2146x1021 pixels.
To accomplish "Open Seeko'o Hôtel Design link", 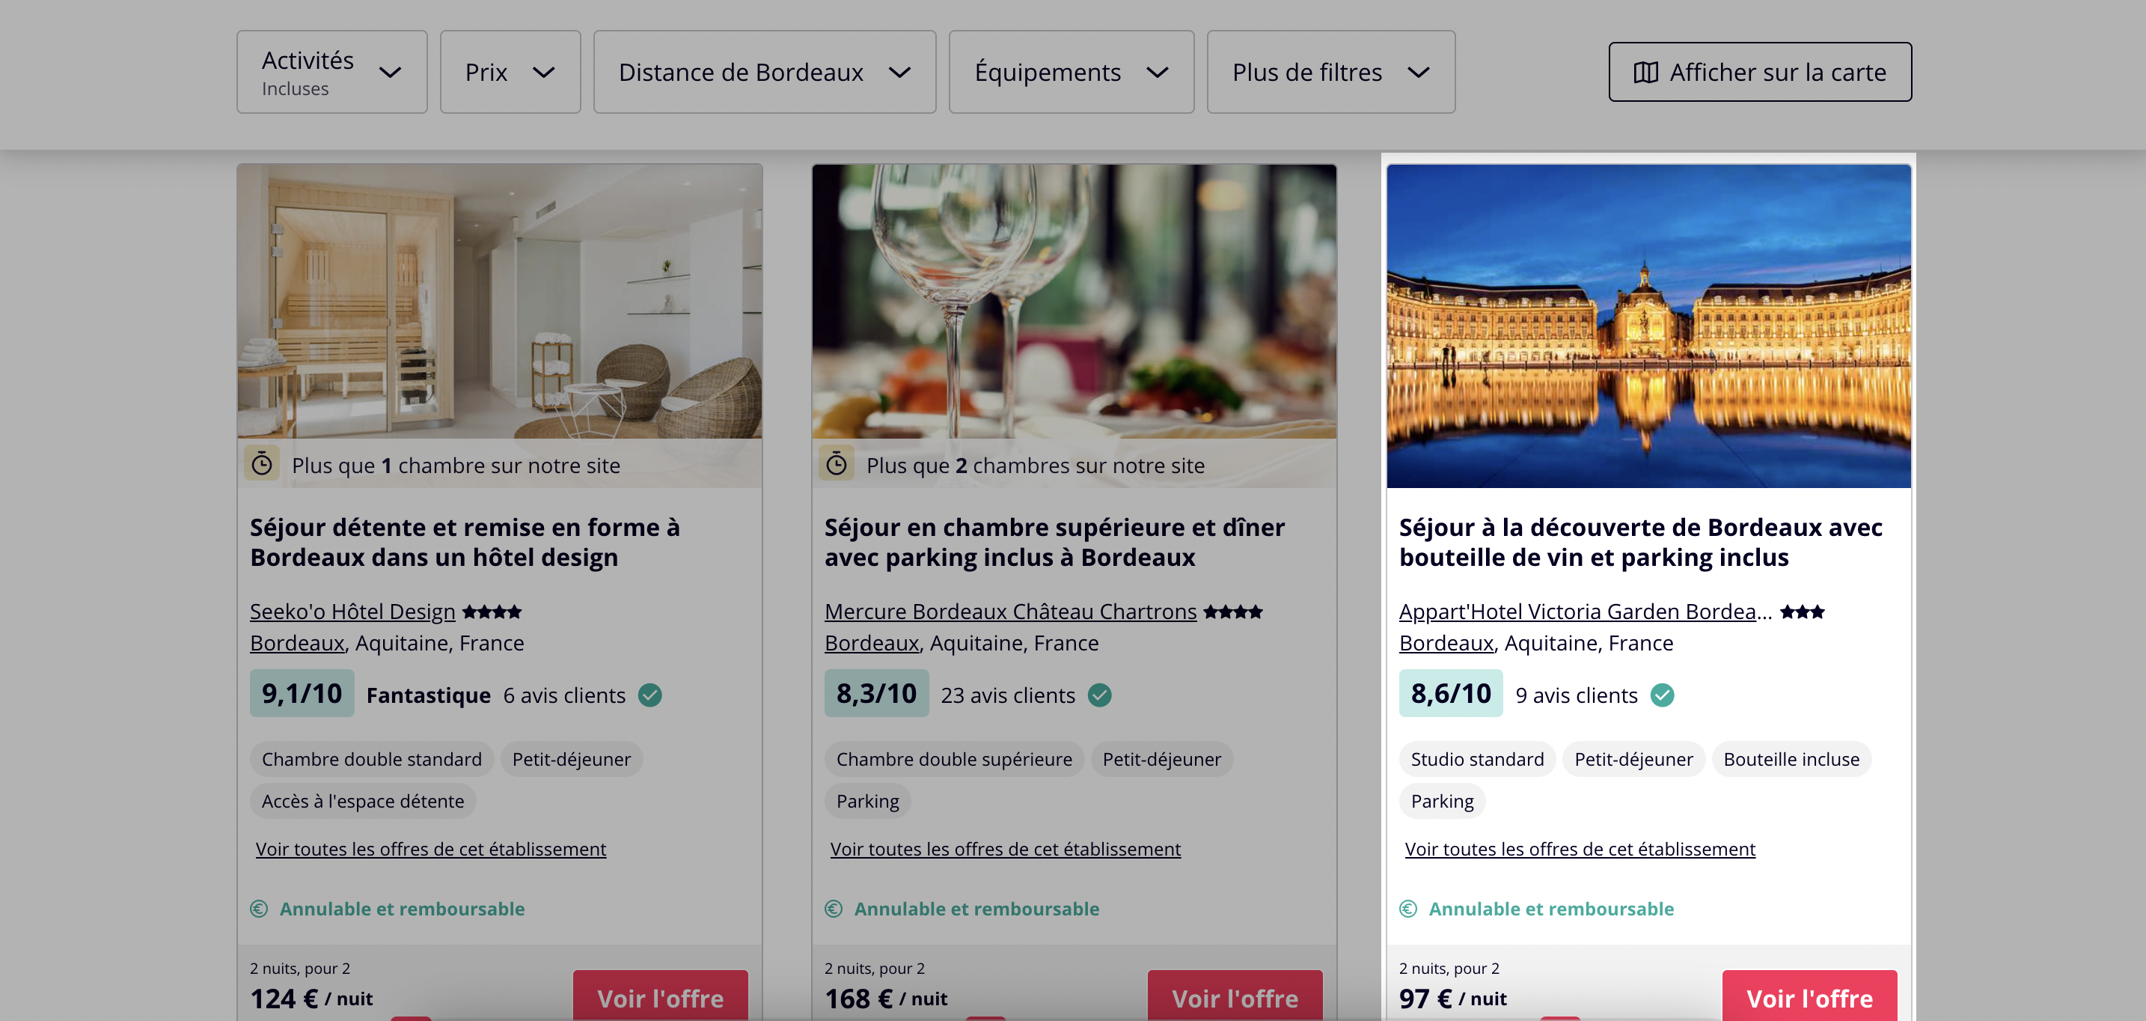I will [x=352, y=612].
